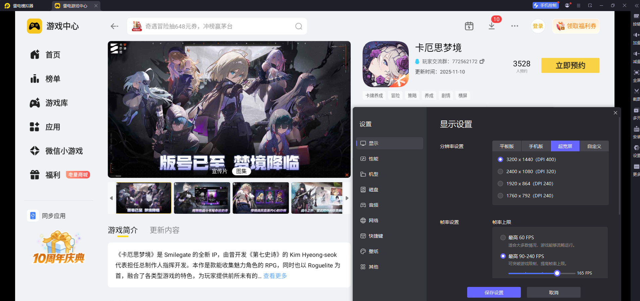Switch to the 手机版 resolution tab
The height and width of the screenshot is (301, 640).
pyautogui.click(x=536, y=146)
